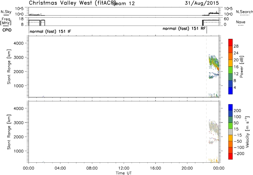Click the 'Time UT' axis title
Image resolution: width=253 pixels, height=175 pixels.
click(x=124, y=173)
